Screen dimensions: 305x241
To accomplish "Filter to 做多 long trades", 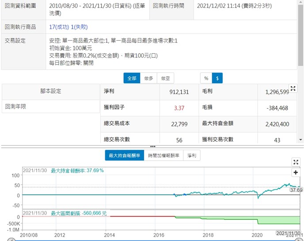I will click(x=149, y=78).
